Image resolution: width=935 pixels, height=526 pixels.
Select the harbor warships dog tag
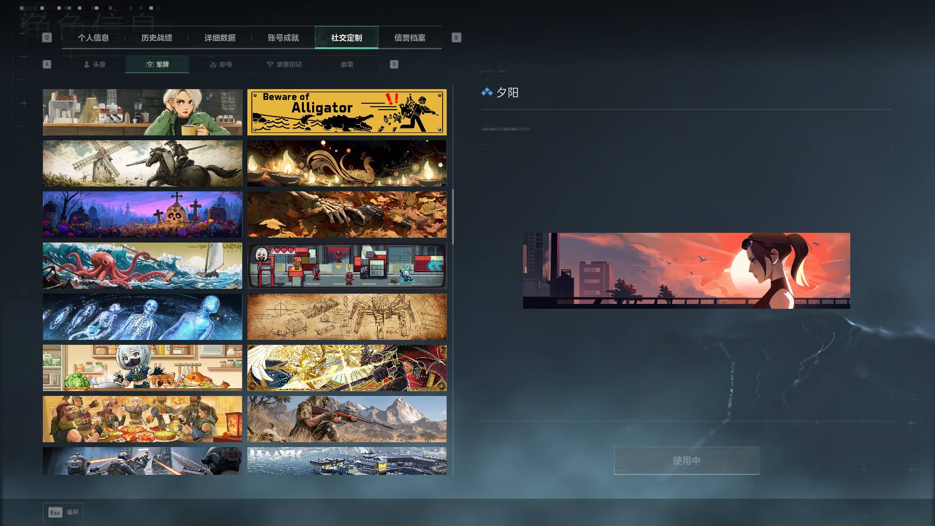(x=347, y=461)
